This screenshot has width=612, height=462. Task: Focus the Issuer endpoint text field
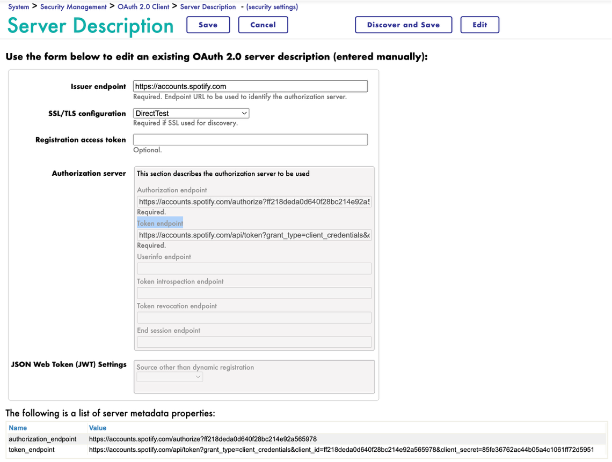250,86
